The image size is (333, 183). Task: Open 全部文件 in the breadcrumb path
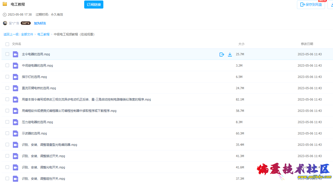[x=27, y=34]
